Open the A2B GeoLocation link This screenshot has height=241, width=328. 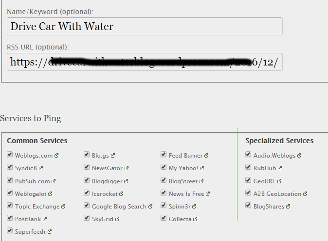[277, 194]
